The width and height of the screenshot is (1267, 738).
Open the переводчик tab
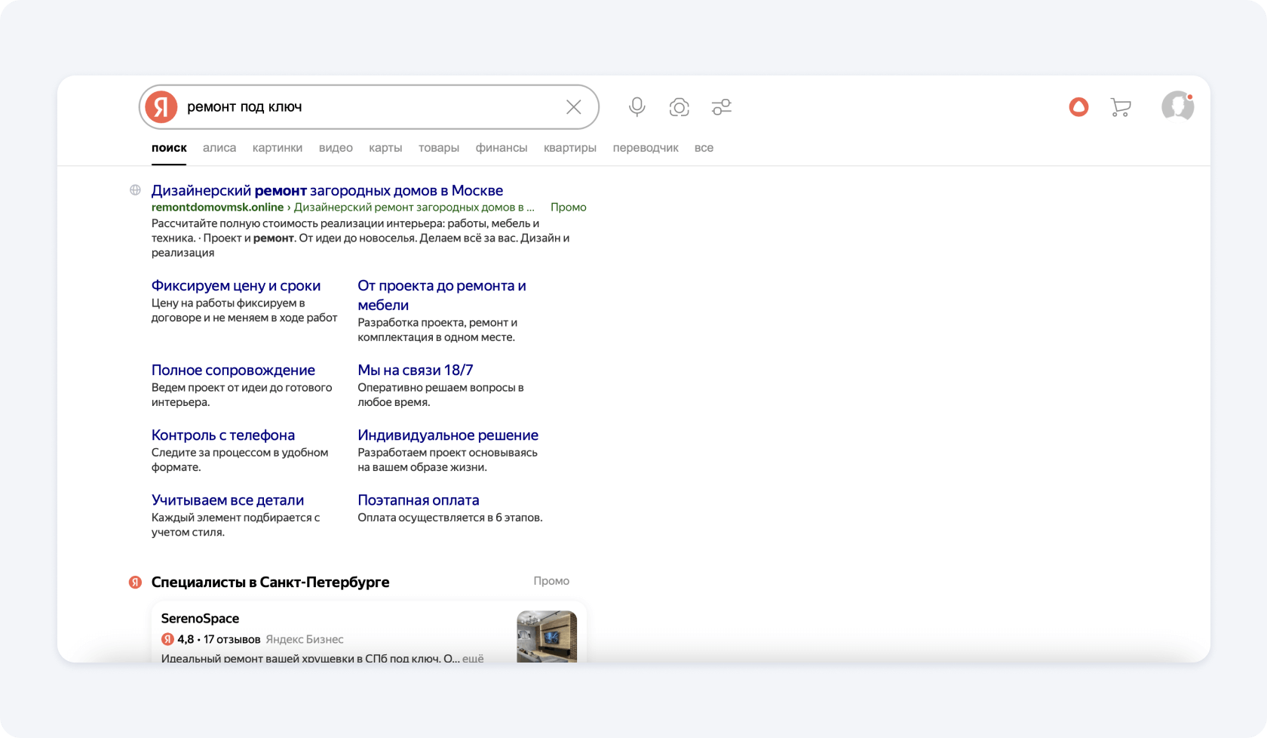[646, 148]
